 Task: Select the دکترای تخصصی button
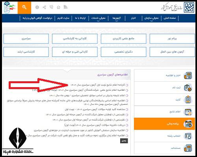(x=123, y=52)
